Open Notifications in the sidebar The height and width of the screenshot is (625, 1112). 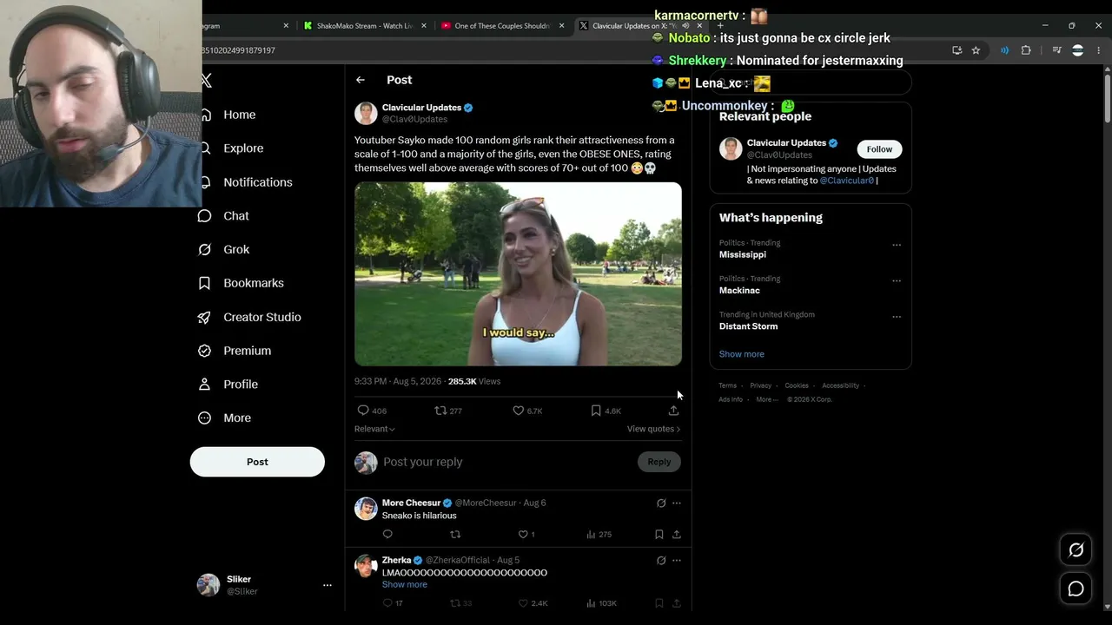(x=246, y=182)
